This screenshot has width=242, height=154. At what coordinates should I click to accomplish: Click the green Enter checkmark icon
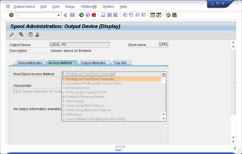point(11,15)
